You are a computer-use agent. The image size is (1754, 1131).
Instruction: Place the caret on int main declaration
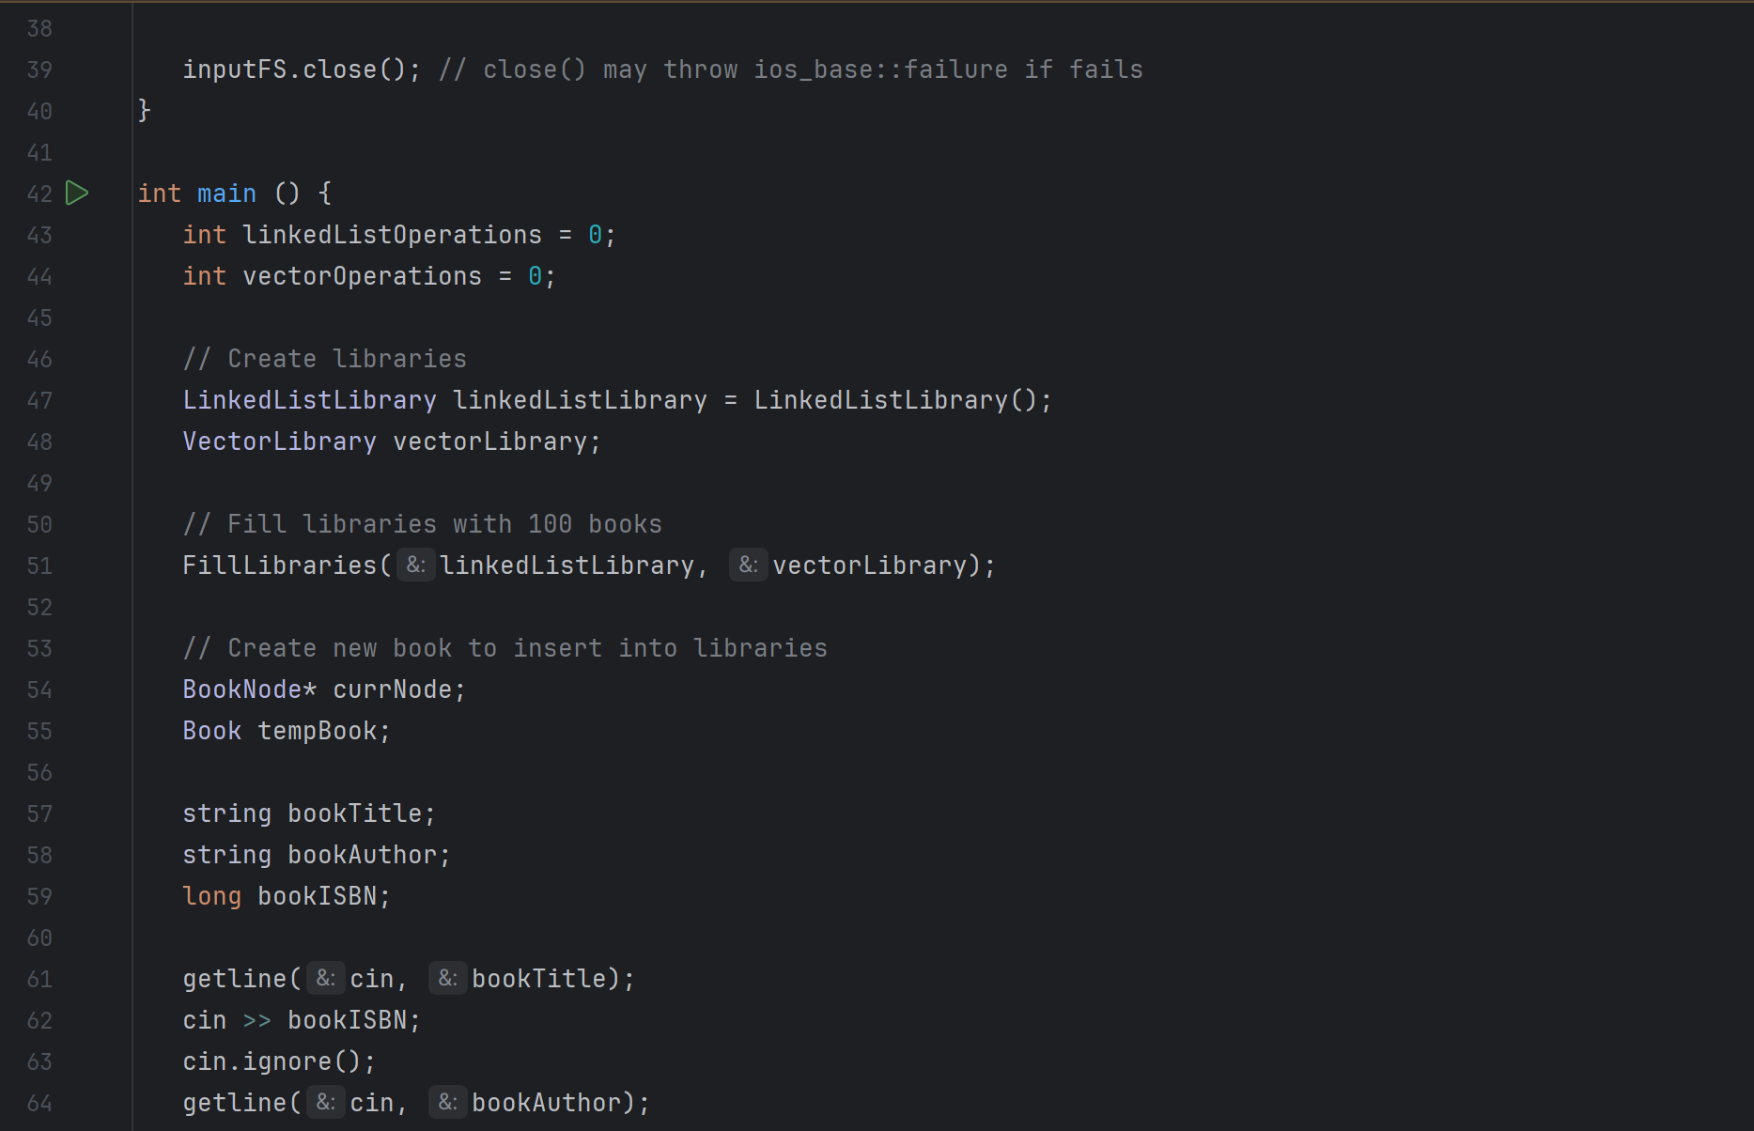point(226,193)
